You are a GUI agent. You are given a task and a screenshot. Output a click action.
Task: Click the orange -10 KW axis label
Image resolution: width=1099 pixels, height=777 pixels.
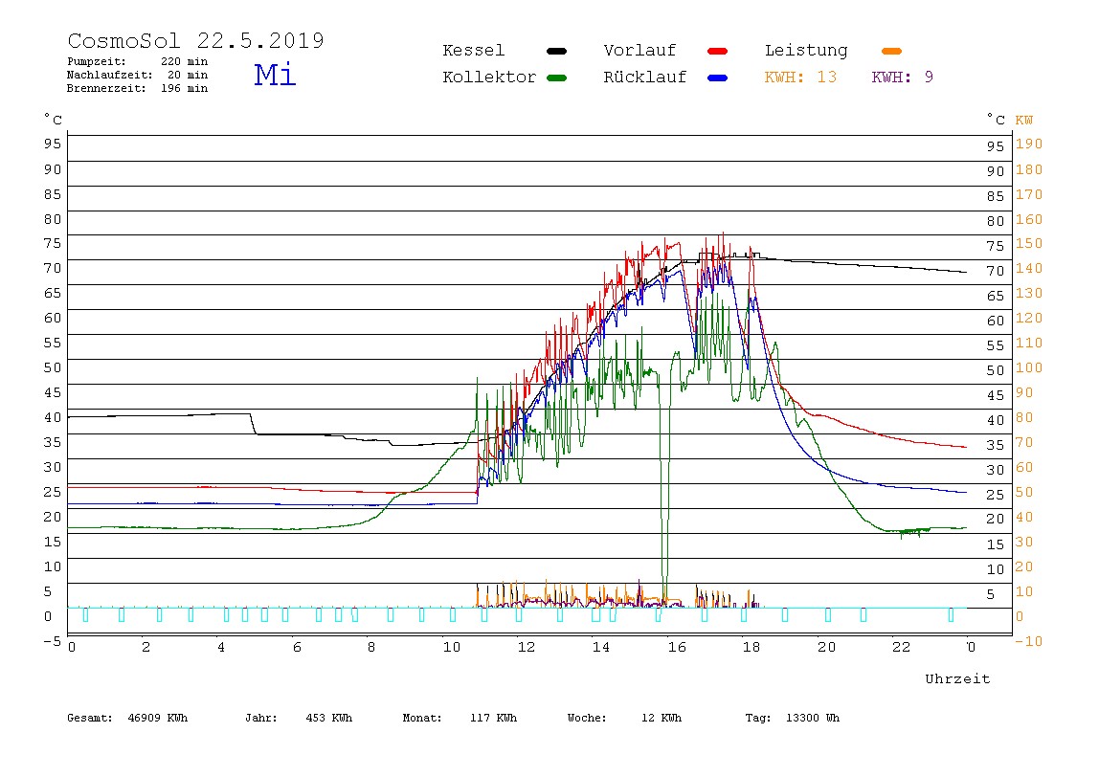(1029, 641)
